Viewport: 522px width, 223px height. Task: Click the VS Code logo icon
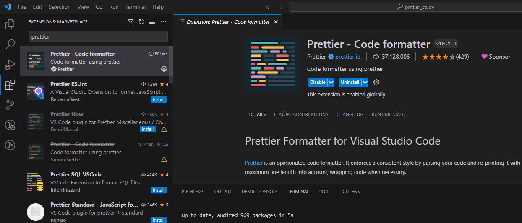click(8, 7)
